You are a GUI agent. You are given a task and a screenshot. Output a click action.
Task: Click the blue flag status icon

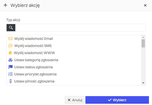[x=11, y=67]
